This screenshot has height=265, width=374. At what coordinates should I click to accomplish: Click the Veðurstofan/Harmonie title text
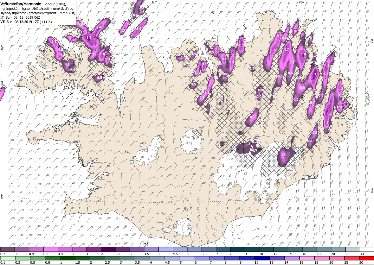[21, 4]
